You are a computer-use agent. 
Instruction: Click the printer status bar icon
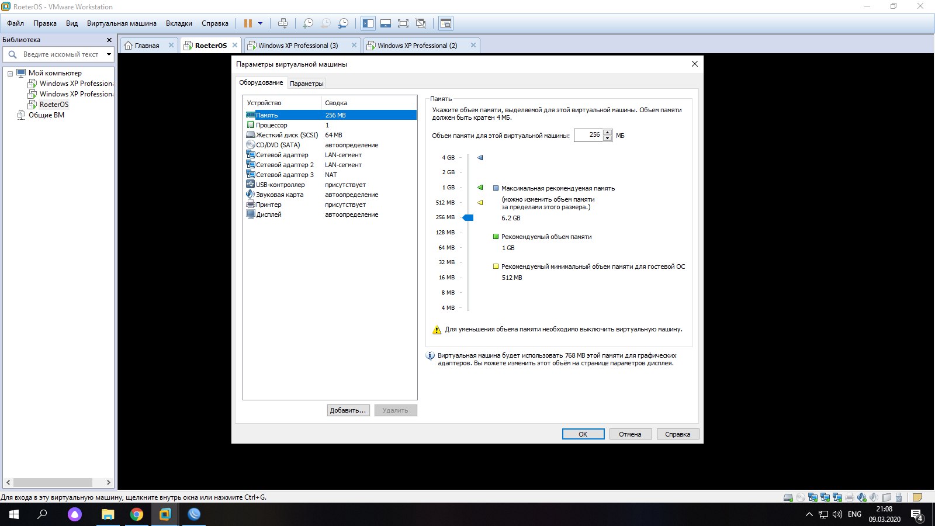[850, 497]
